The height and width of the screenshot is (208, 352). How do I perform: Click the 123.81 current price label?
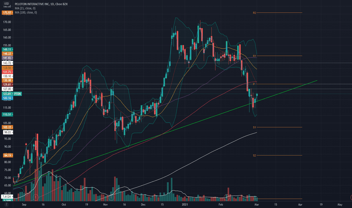(x=7, y=94)
